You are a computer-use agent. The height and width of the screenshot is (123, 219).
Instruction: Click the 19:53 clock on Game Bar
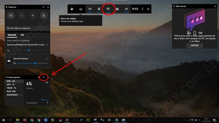[x=135, y=9]
